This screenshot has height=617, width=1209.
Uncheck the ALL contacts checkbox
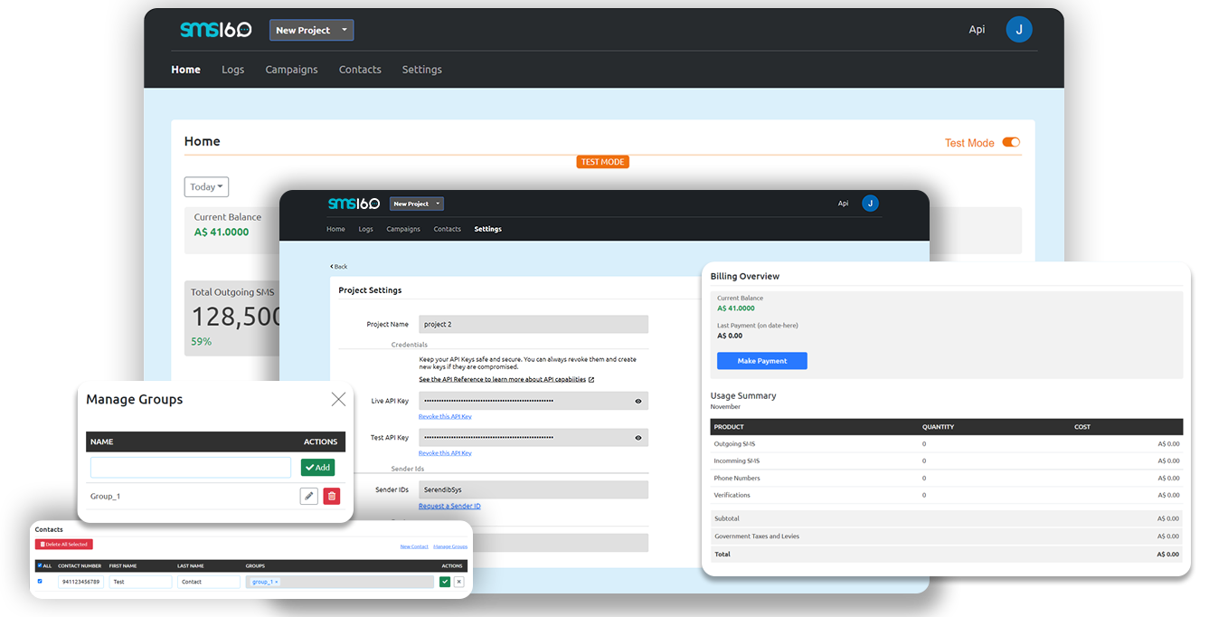tap(40, 565)
